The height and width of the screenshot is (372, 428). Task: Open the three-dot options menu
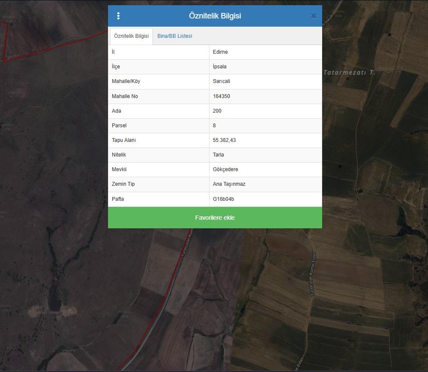click(x=118, y=16)
